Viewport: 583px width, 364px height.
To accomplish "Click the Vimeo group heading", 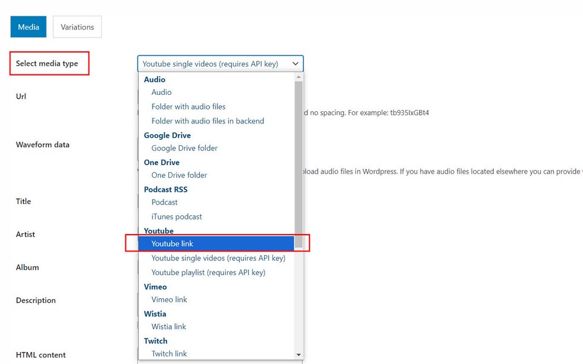I will click(x=155, y=287).
